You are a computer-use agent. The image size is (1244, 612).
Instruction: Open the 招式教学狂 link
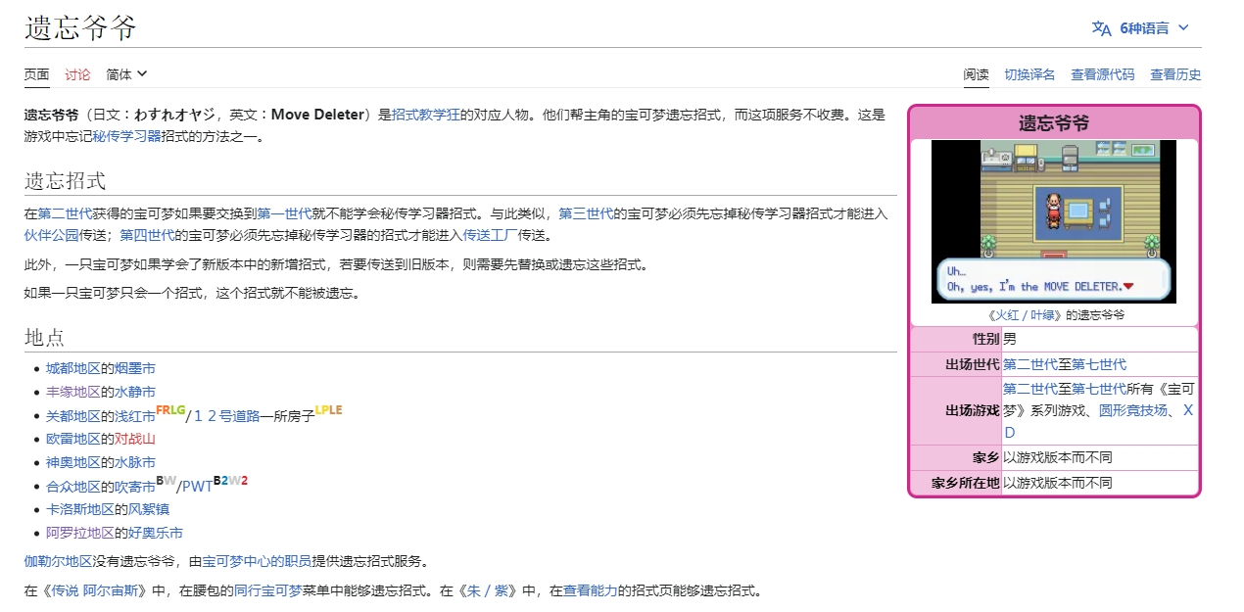426,115
